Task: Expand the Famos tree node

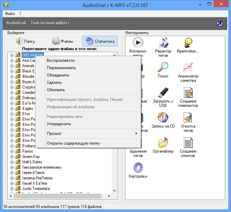Action: (12, 151)
